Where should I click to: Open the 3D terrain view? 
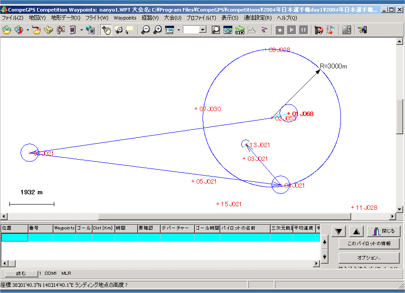[240, 30]
